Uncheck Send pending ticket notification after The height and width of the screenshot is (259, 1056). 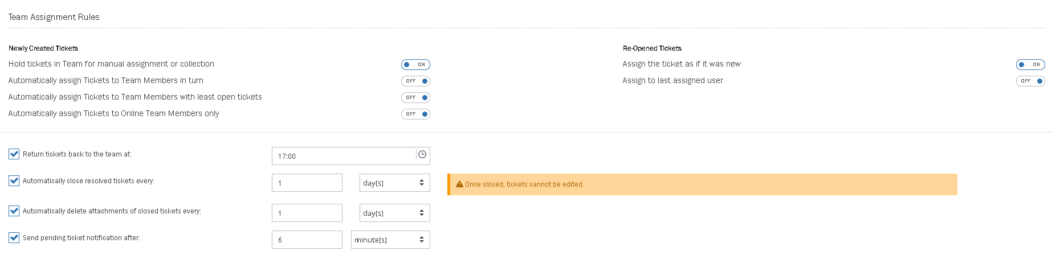pyautogui.click(x=14, y=238)
